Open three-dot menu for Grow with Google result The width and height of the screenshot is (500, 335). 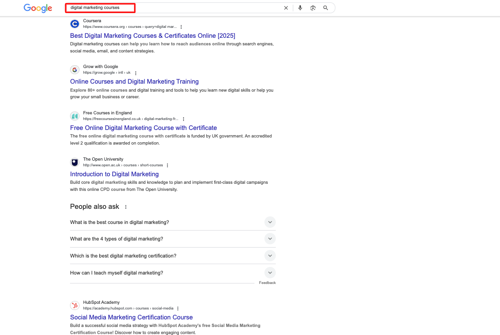(135, 73)
